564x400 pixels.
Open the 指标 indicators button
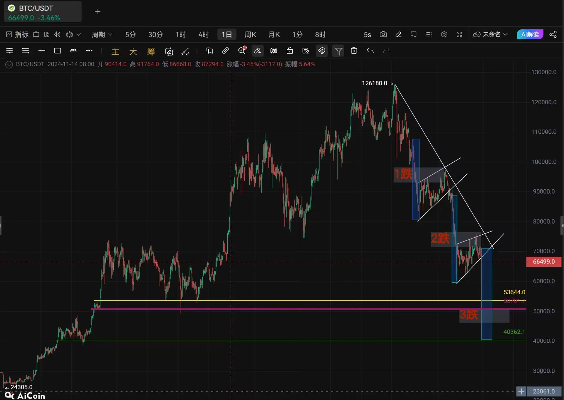click(17, 34)
